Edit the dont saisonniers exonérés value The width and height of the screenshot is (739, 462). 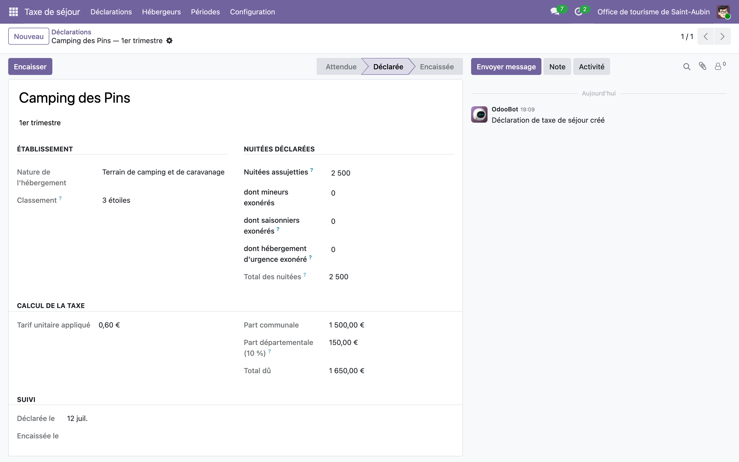coord(392,221)
